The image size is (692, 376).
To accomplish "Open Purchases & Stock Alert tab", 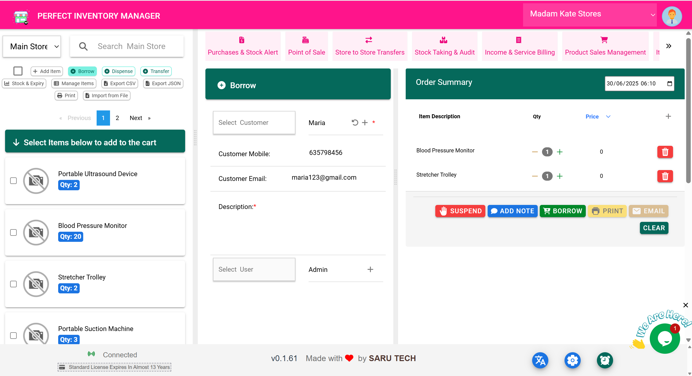I will [243, 46].
